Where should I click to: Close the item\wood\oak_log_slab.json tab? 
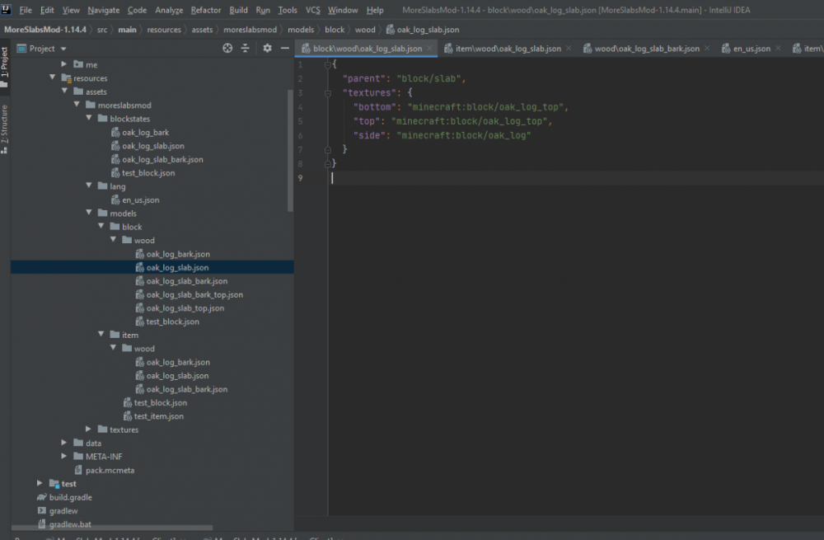pos(569,49)
